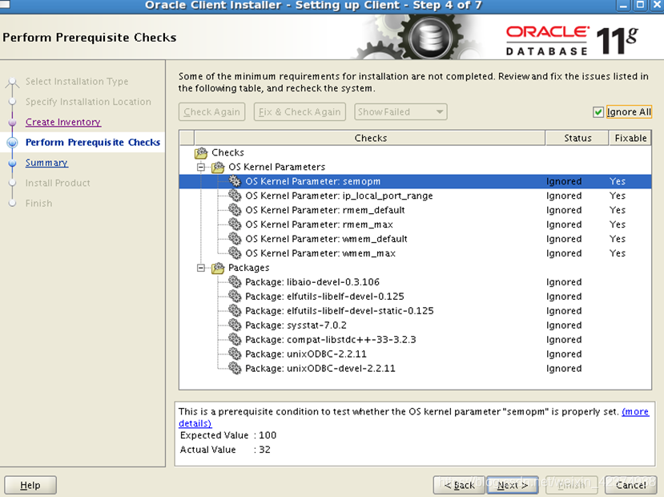
Task: Click the Fixable column header
Action: click(630, 138)
